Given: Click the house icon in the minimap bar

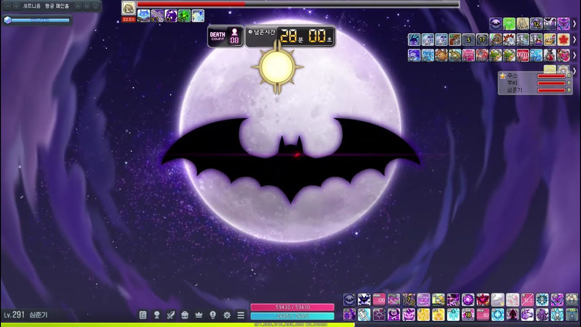Looking at the screenshot, I should point(78,6).
